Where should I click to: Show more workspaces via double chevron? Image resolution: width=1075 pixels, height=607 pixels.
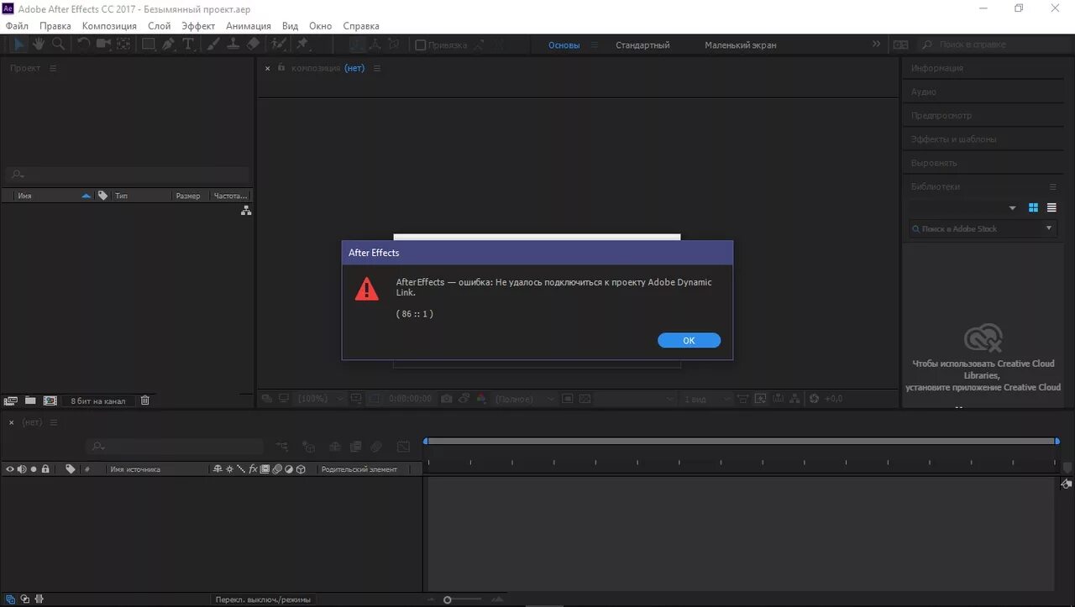click(877, 44)
